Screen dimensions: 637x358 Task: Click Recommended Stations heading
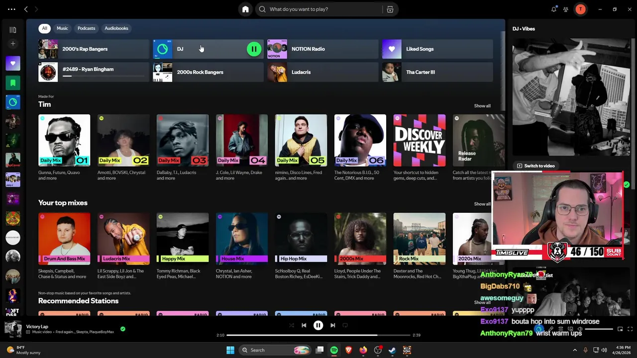(78, 301)
